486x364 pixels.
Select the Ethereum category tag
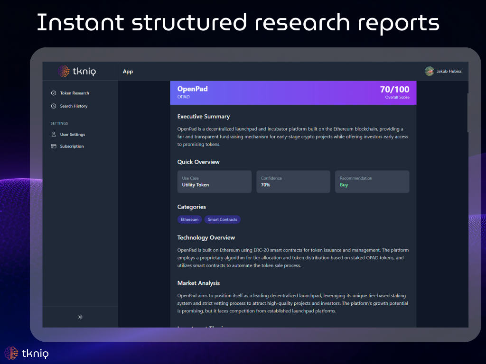(x=189, y=219)
